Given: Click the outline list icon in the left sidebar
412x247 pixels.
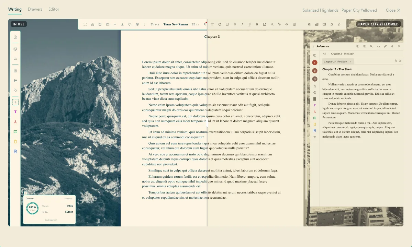Looking at the screenshot, I should 15,59.
